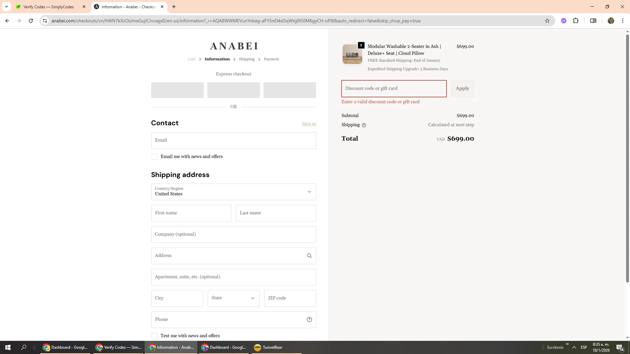The image size is (630, 354).
Task: Close the Verify Codes SimplyCodes tab
Action: tap(84, 7)
